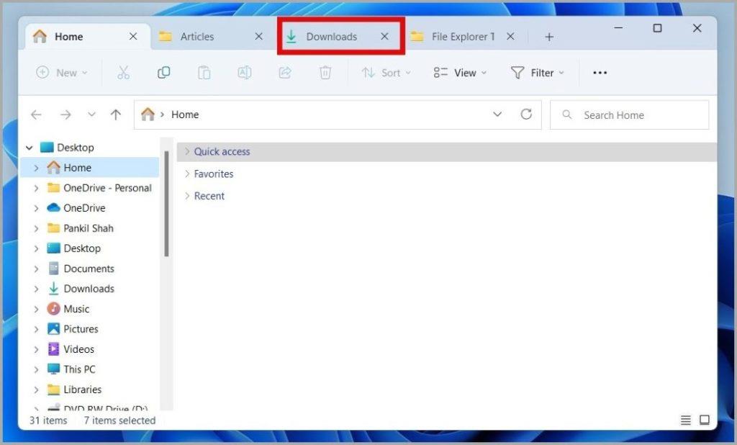Click the Music icon in sidebar
The height and width of the screenshot is (445, 737).
[x=53, y=309]
